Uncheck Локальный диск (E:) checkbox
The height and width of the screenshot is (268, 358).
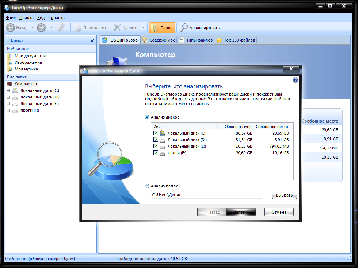(x=156, y=146)
